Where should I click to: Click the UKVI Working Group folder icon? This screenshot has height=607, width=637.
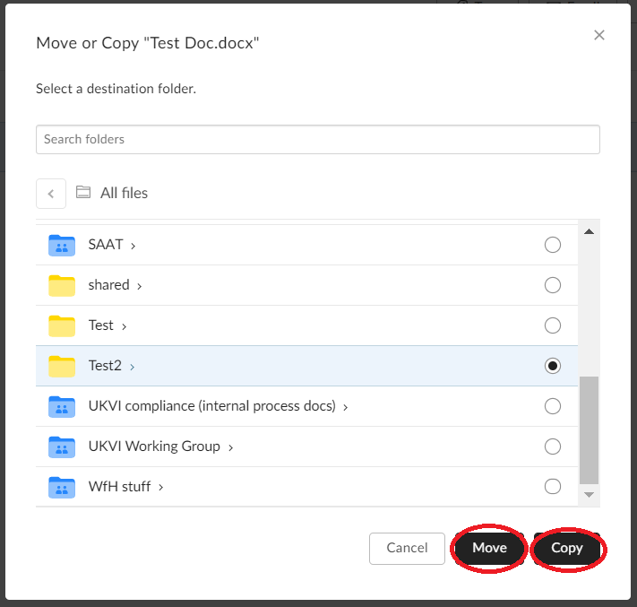click(62, 447)
